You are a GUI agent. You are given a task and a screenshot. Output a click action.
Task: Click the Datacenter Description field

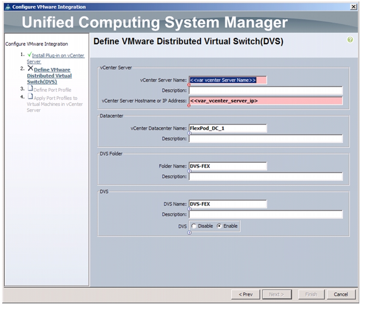tap(266, 139)
